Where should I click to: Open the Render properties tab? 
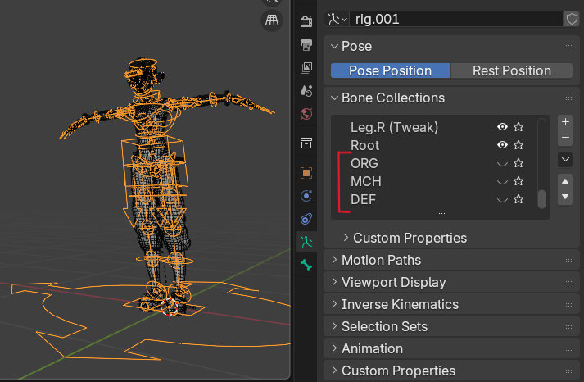tap(306, 21)
